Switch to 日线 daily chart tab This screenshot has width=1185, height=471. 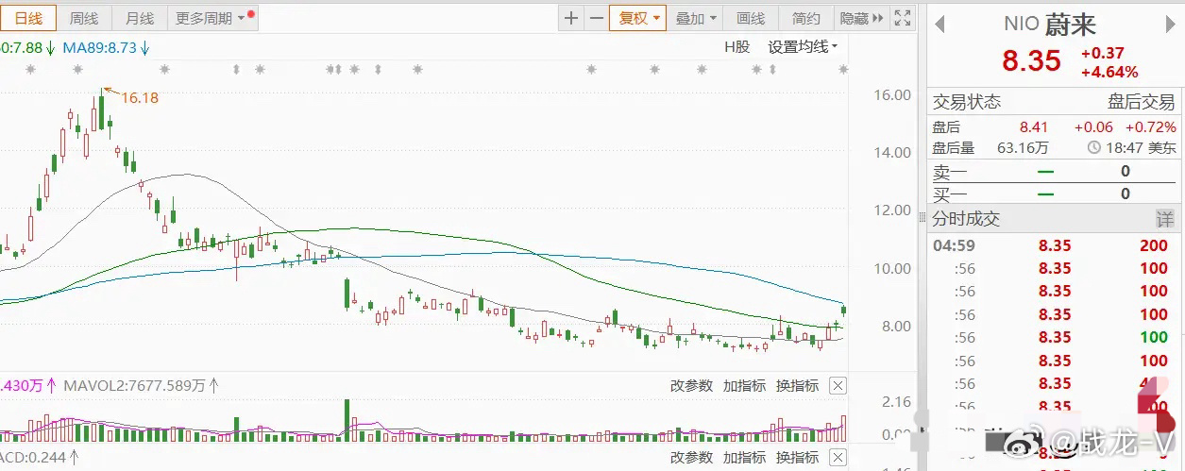[x=28, y=18]
